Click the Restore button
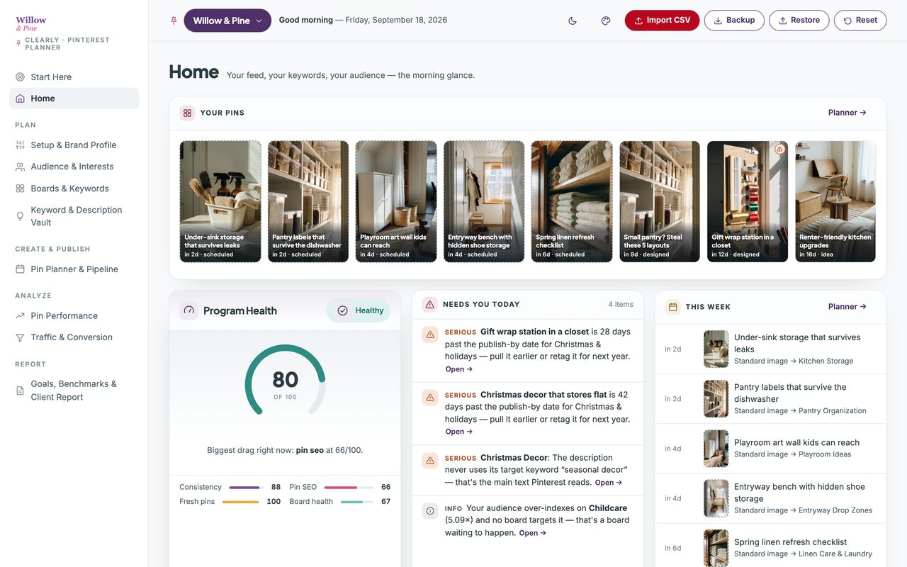This screenshot has width=907, height=567. click(x=799, y=21)
